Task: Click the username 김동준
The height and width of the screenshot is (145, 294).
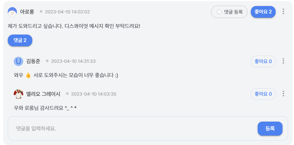Action: 33,61
